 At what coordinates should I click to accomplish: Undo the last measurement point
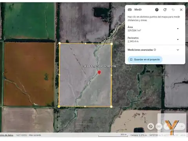point(173,10)
